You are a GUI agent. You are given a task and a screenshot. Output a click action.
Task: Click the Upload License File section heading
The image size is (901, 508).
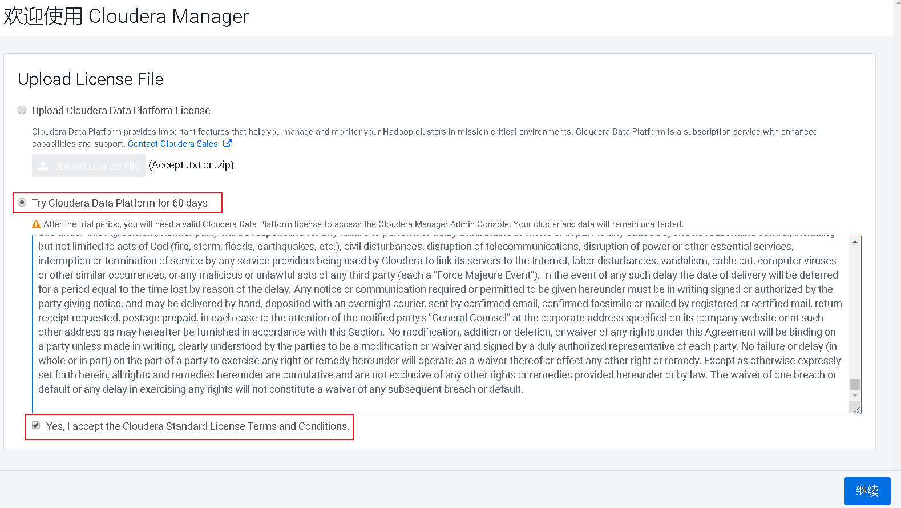91,79
